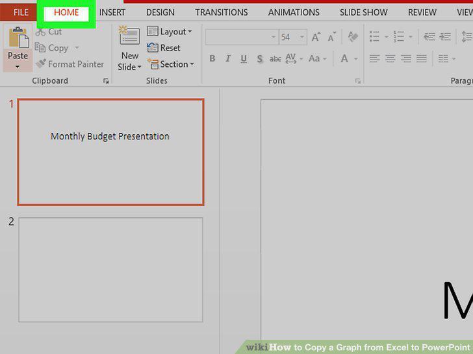
Task: Click the Cut scissors button
Action: point(49,32)
